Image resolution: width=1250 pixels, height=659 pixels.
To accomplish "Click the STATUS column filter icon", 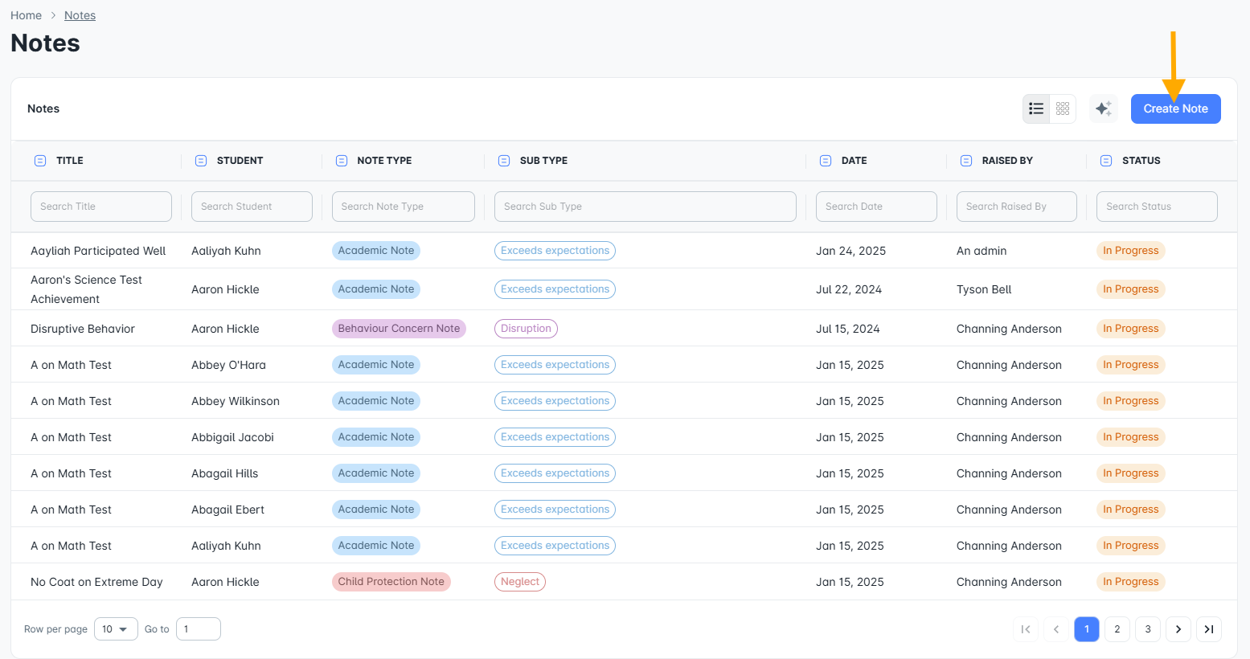I will (1106, 161).
